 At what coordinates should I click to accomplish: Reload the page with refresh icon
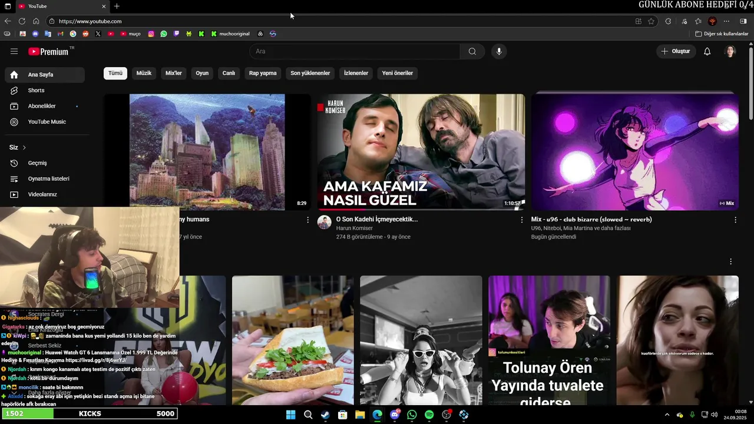click(x=22, y=21)
